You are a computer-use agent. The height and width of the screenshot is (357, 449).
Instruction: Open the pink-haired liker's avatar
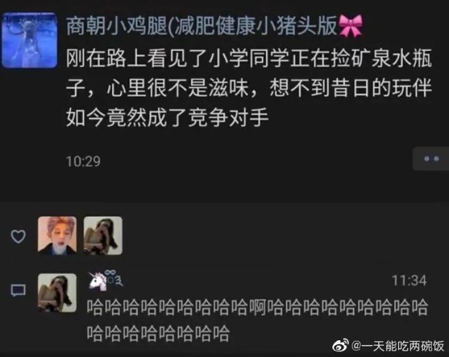(x=57, y=236)
